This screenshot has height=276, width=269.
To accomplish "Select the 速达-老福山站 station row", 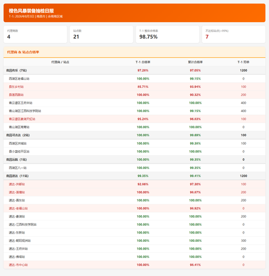I will (134, 209).
